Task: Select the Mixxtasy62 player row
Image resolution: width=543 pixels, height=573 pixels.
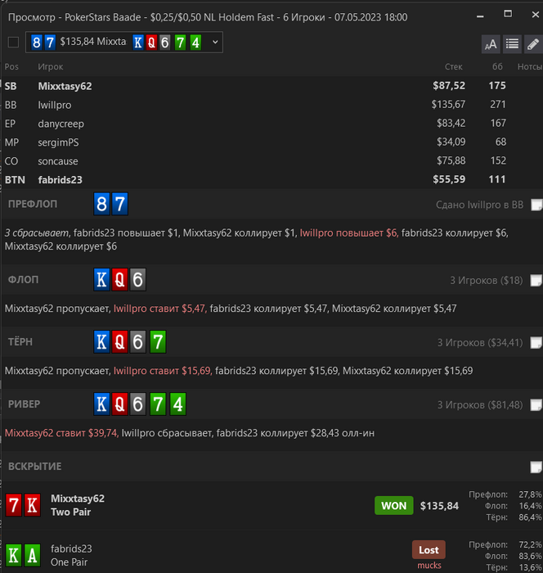Action: tap(273, 86)
